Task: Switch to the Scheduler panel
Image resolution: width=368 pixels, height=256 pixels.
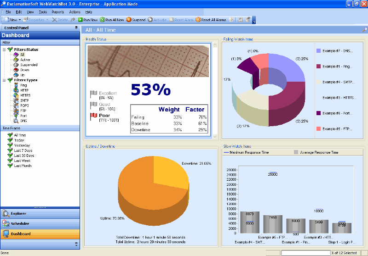Action: point(40,224)
